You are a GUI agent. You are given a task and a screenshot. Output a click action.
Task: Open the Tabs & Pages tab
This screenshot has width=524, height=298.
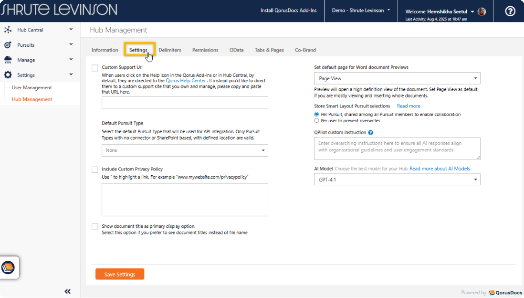coord(269,50)
